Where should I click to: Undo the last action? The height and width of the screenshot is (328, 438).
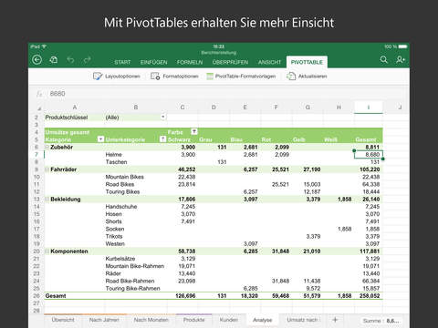[70, 59]
